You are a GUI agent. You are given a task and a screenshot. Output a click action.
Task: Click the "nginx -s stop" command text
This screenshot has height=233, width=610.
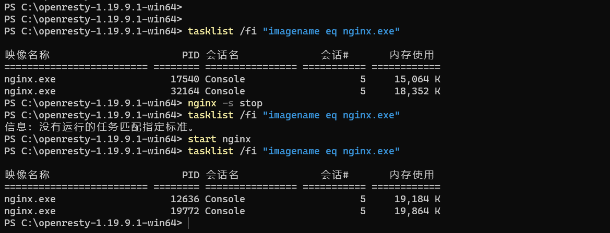click(x=225, y=103)
